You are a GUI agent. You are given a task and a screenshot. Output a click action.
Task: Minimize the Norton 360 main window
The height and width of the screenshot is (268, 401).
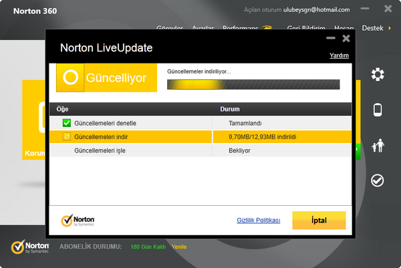click(365, 9)
